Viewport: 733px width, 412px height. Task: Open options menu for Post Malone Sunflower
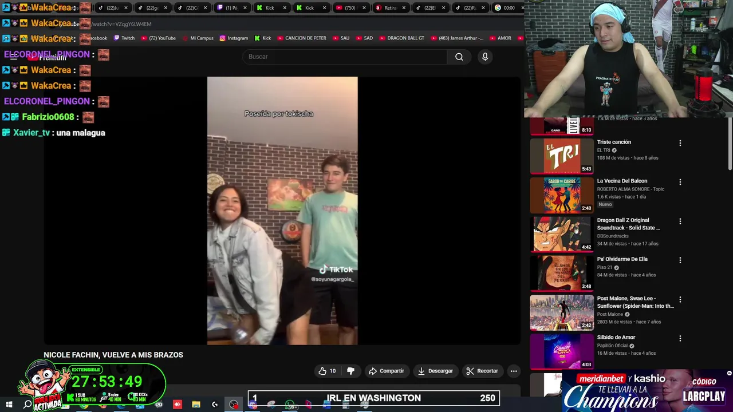point(680,299)
